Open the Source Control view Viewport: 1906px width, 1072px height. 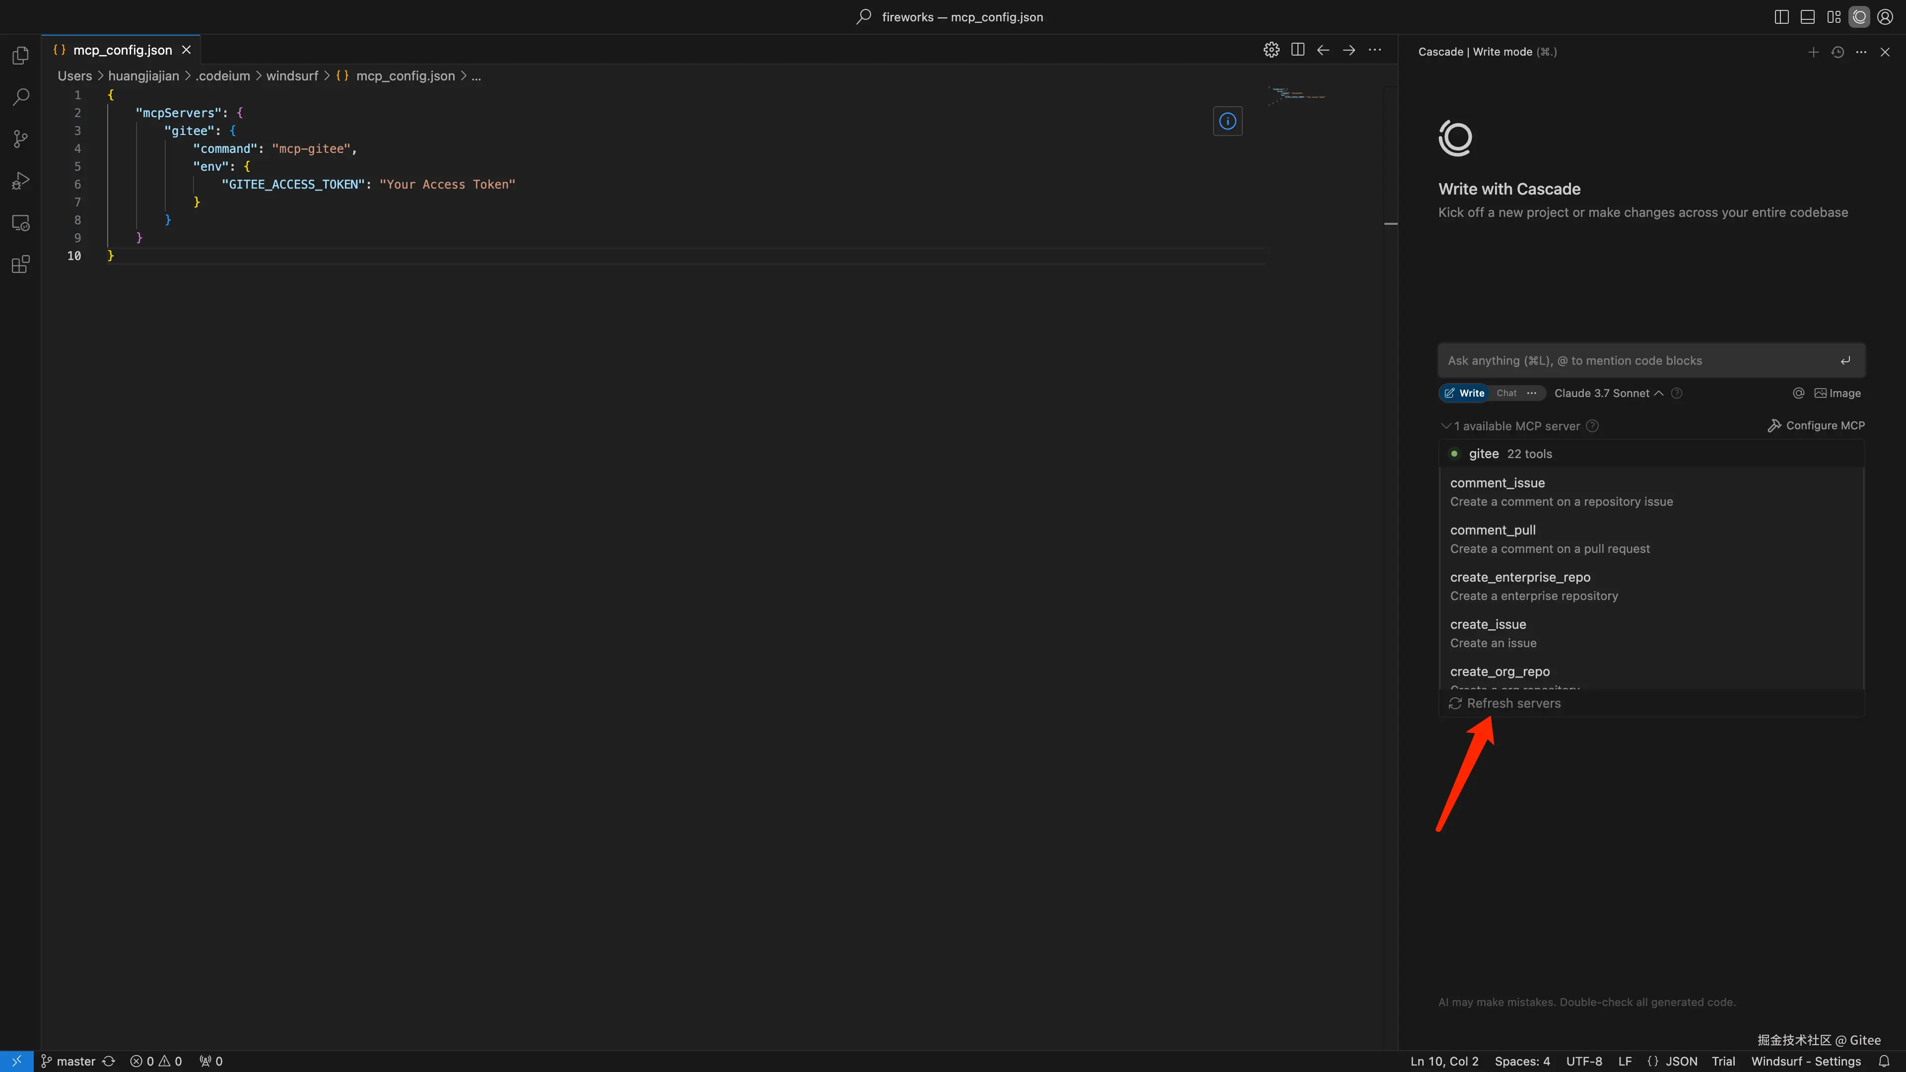(x=21, y=139)
